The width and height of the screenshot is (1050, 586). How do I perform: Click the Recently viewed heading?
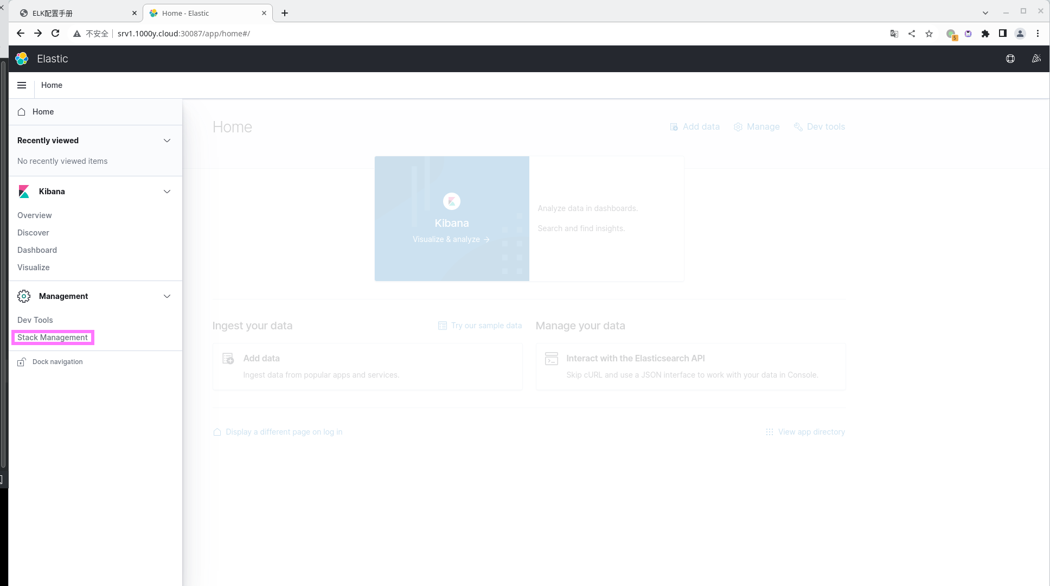pyautogui.click(x=48, y=141)
